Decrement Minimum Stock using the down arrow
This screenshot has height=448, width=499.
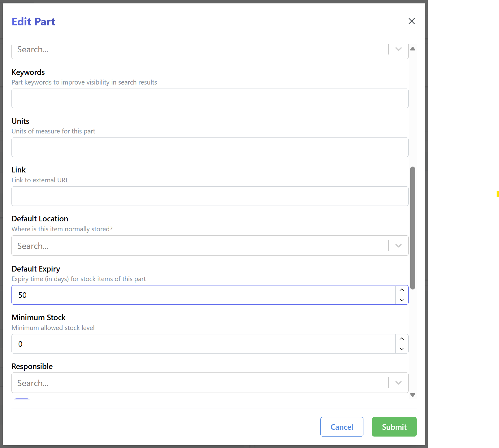click(402, 349)
